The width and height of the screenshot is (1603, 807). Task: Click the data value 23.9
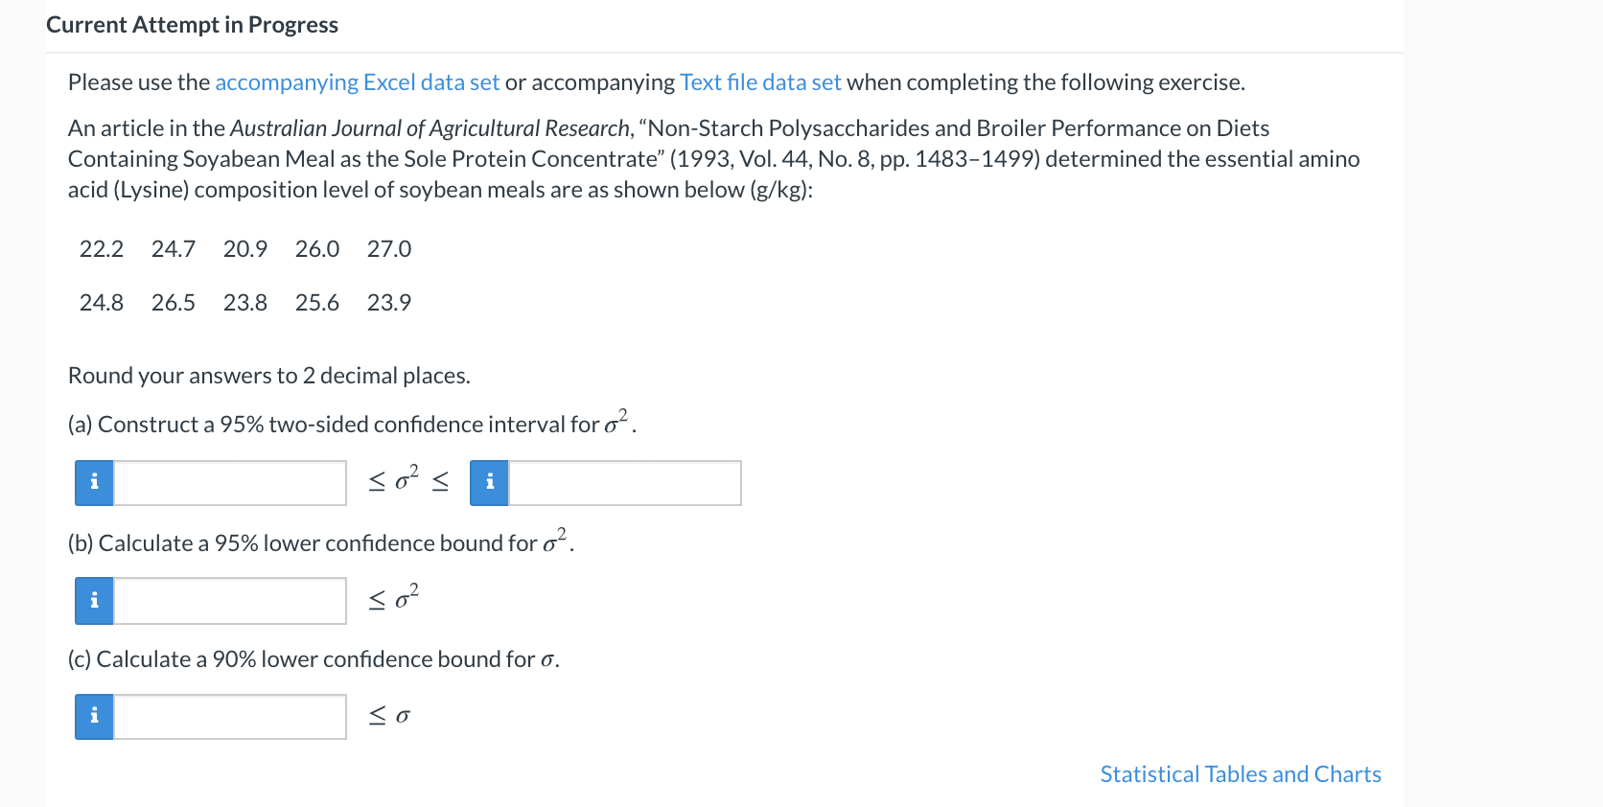pyautogui.click(x=389, y=303)
